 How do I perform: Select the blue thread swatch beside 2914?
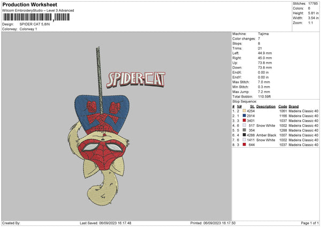243,116
